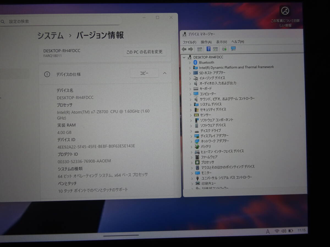Click the プロセッサ icon in Device Manager tree

click(197, 162)
